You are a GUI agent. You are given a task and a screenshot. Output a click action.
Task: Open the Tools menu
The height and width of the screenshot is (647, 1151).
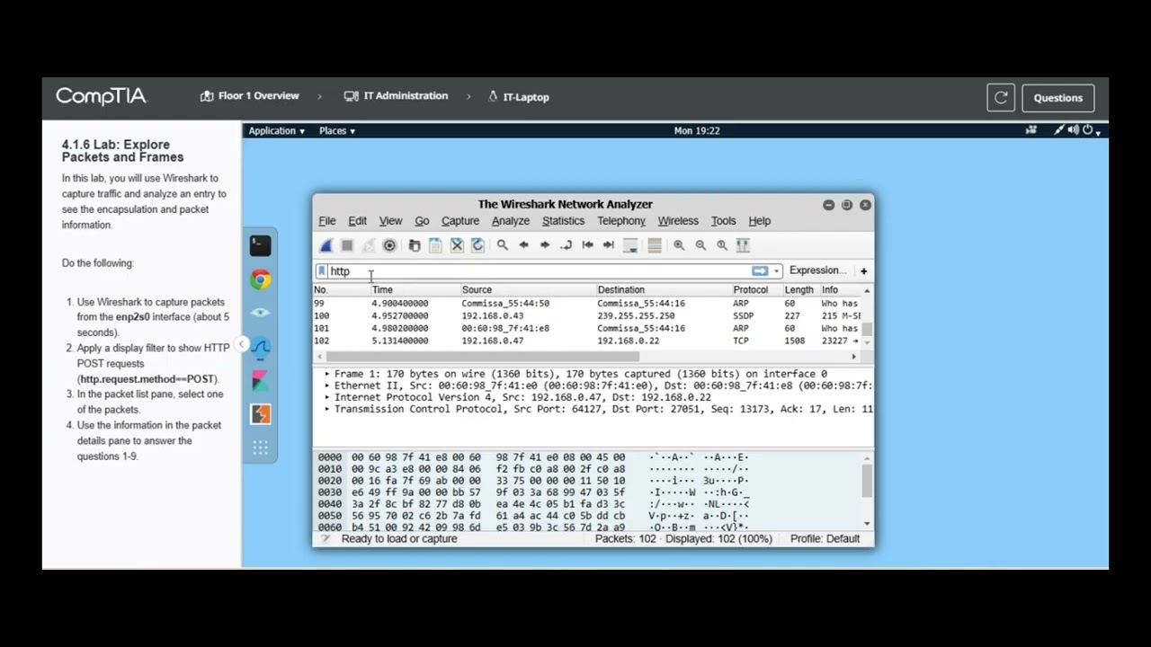tap(723, 221)
